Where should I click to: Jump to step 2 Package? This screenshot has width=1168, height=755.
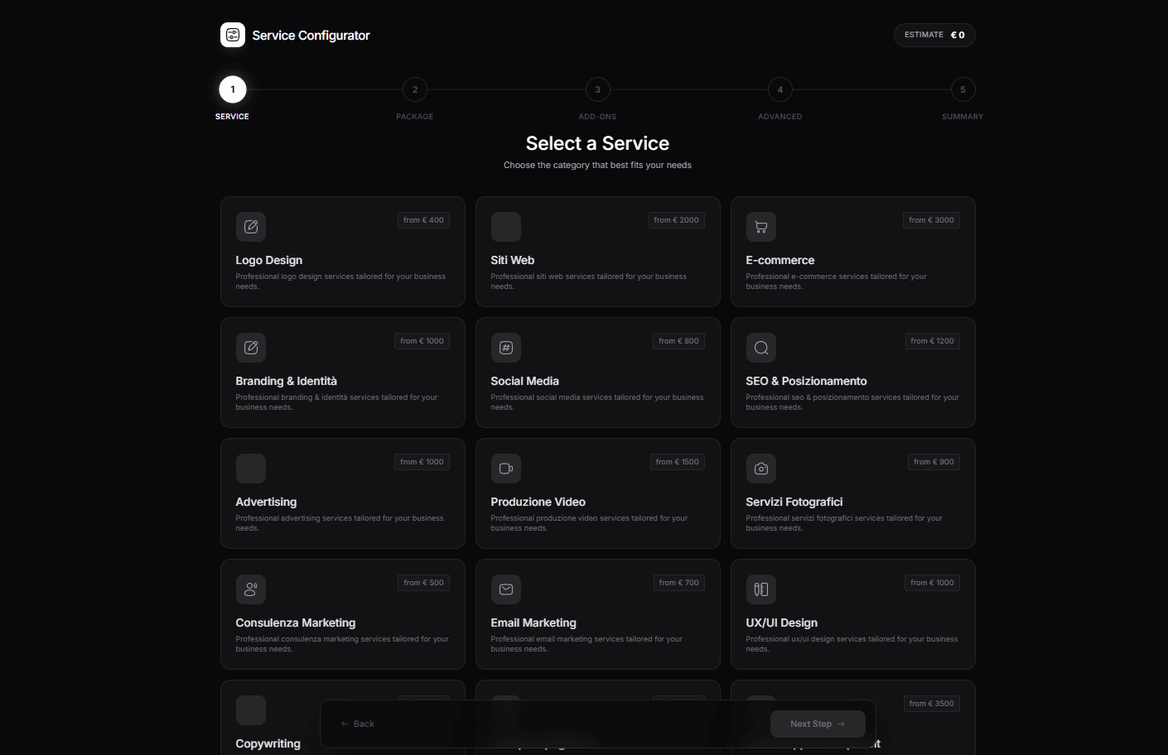pos(415,89)
